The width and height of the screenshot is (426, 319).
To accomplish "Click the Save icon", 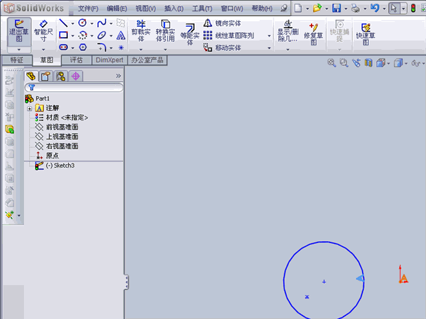I will click(336, 8).
